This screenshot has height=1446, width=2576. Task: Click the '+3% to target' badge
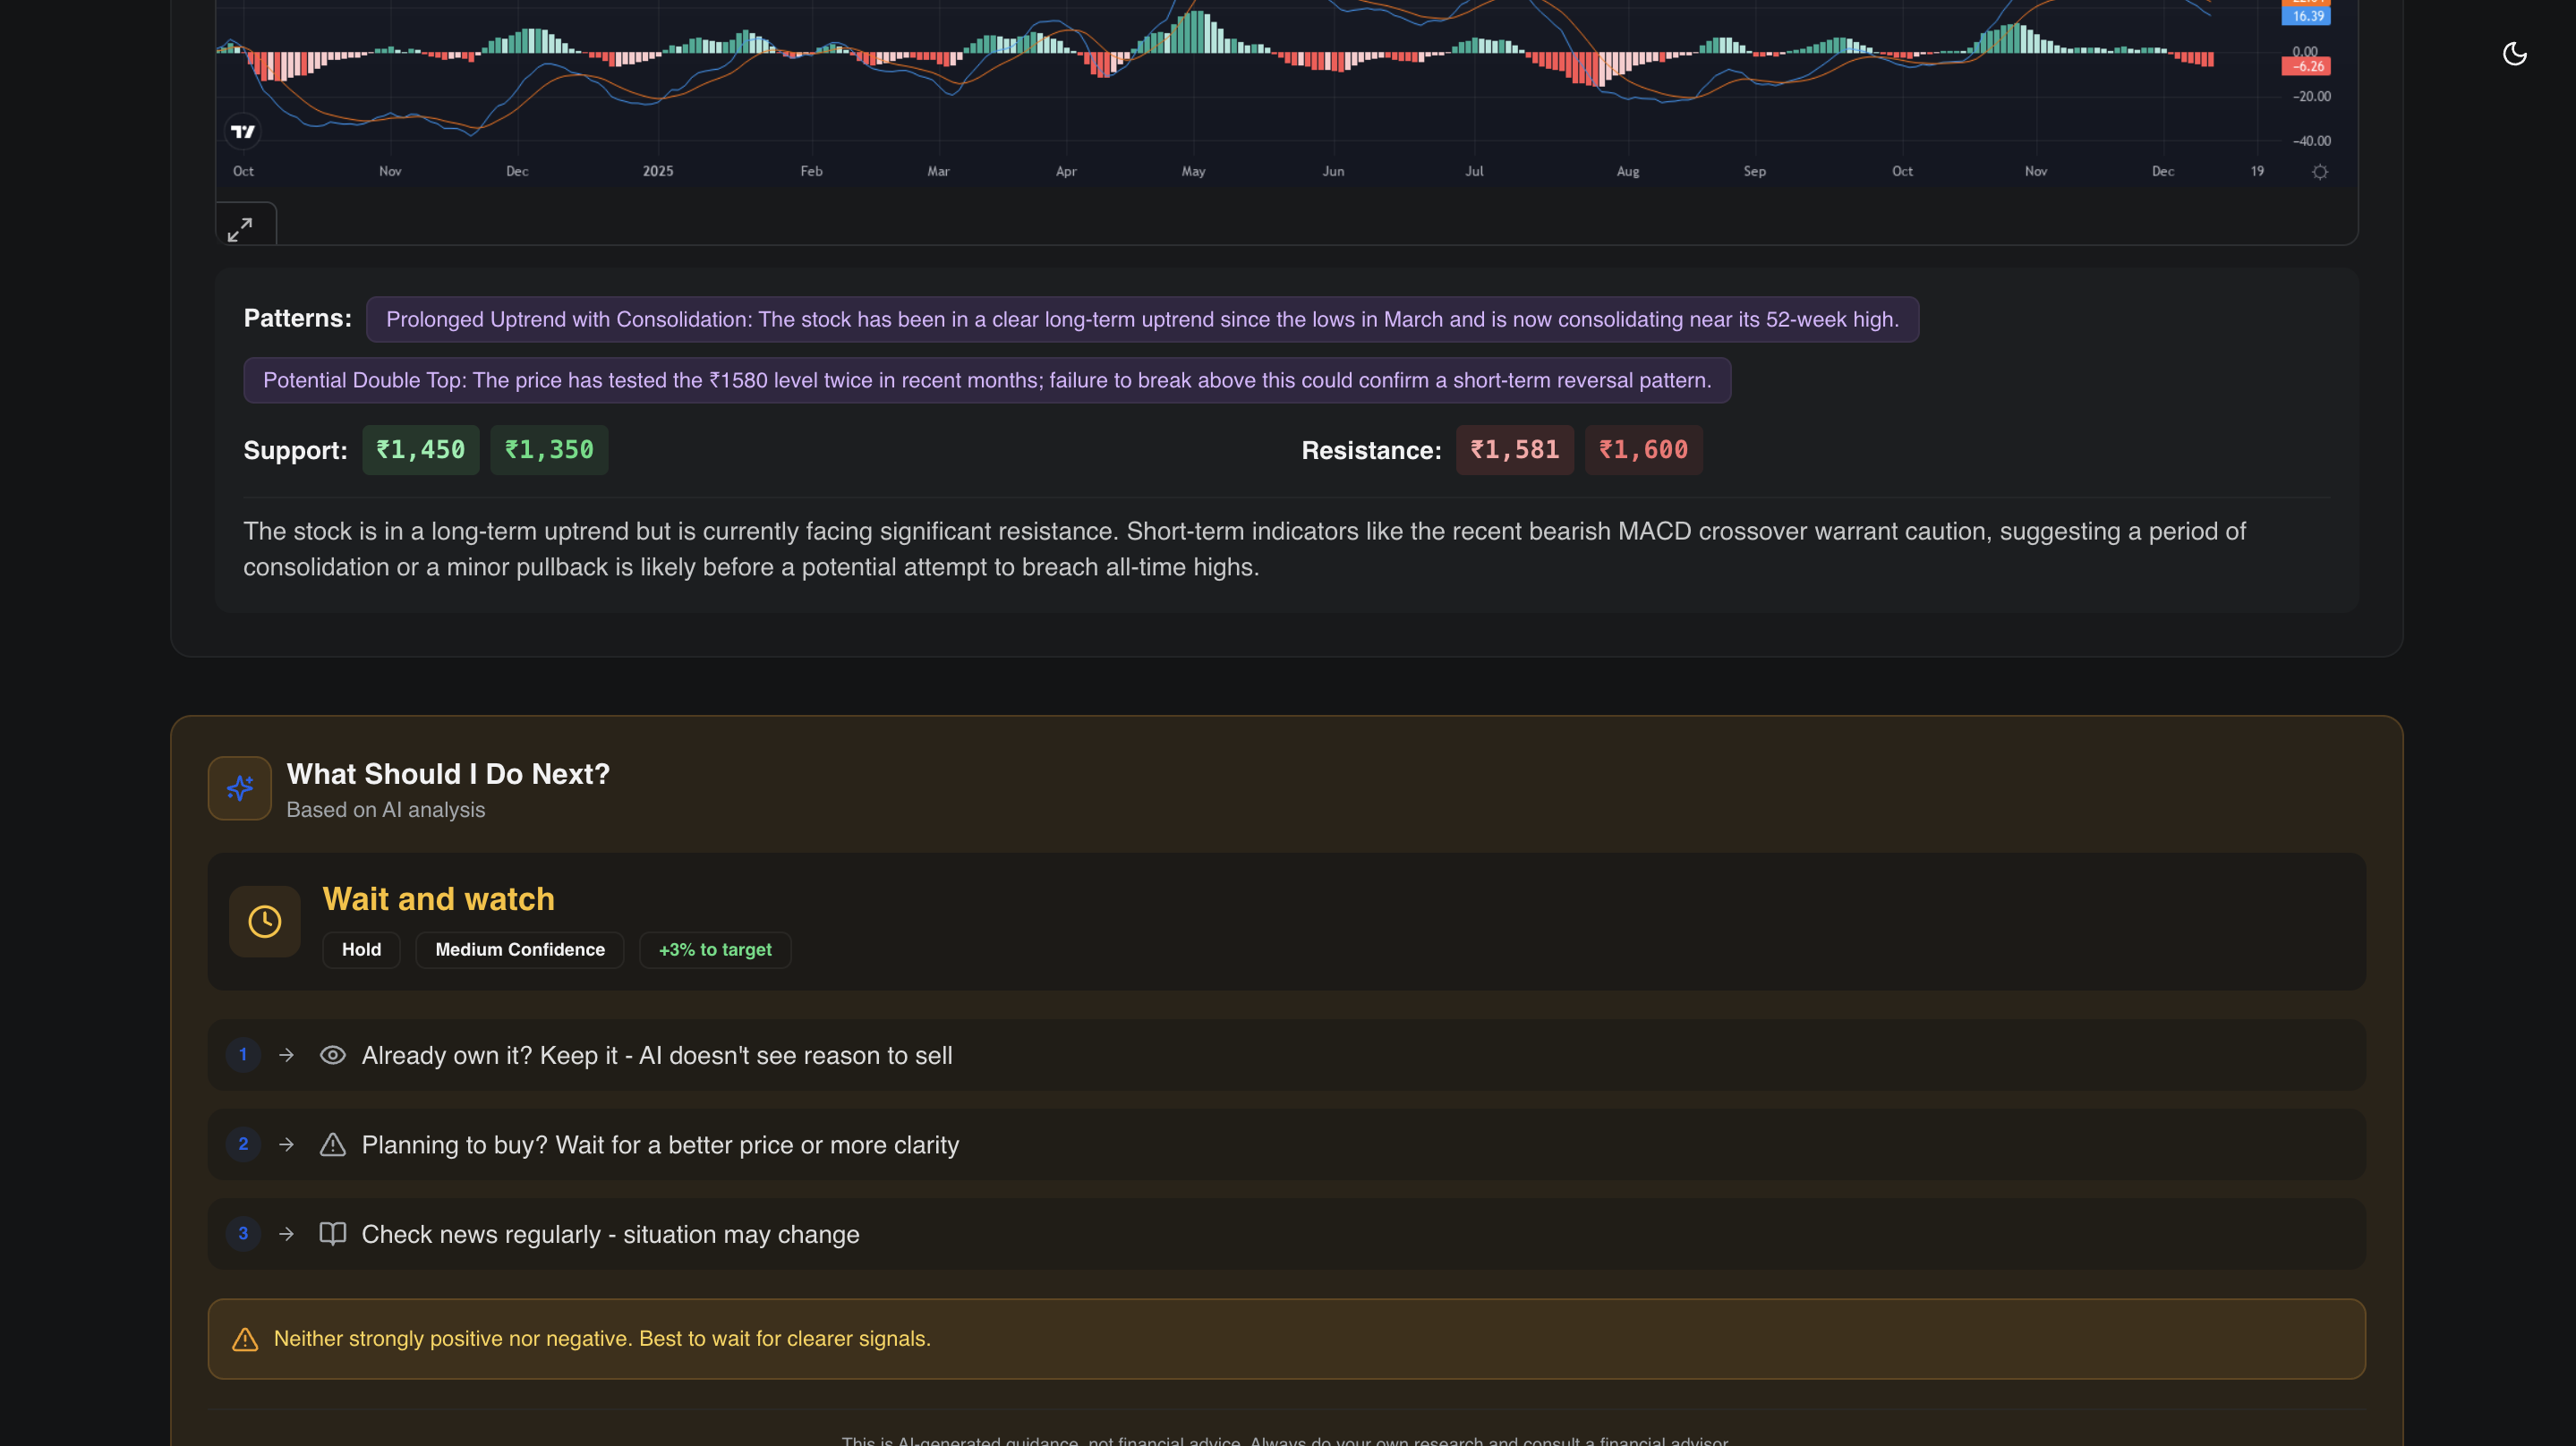(714, 949)
